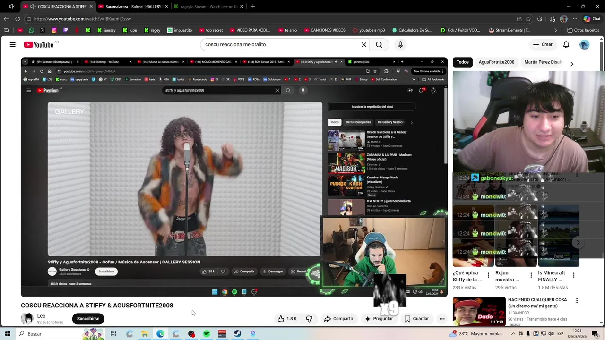Add this page to browser favorites

point(528,19)
